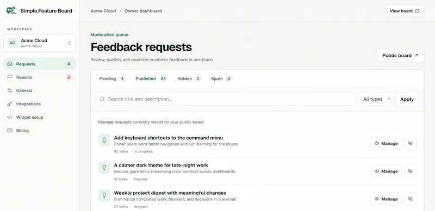Click the '42 votes' count

point(121,151)
